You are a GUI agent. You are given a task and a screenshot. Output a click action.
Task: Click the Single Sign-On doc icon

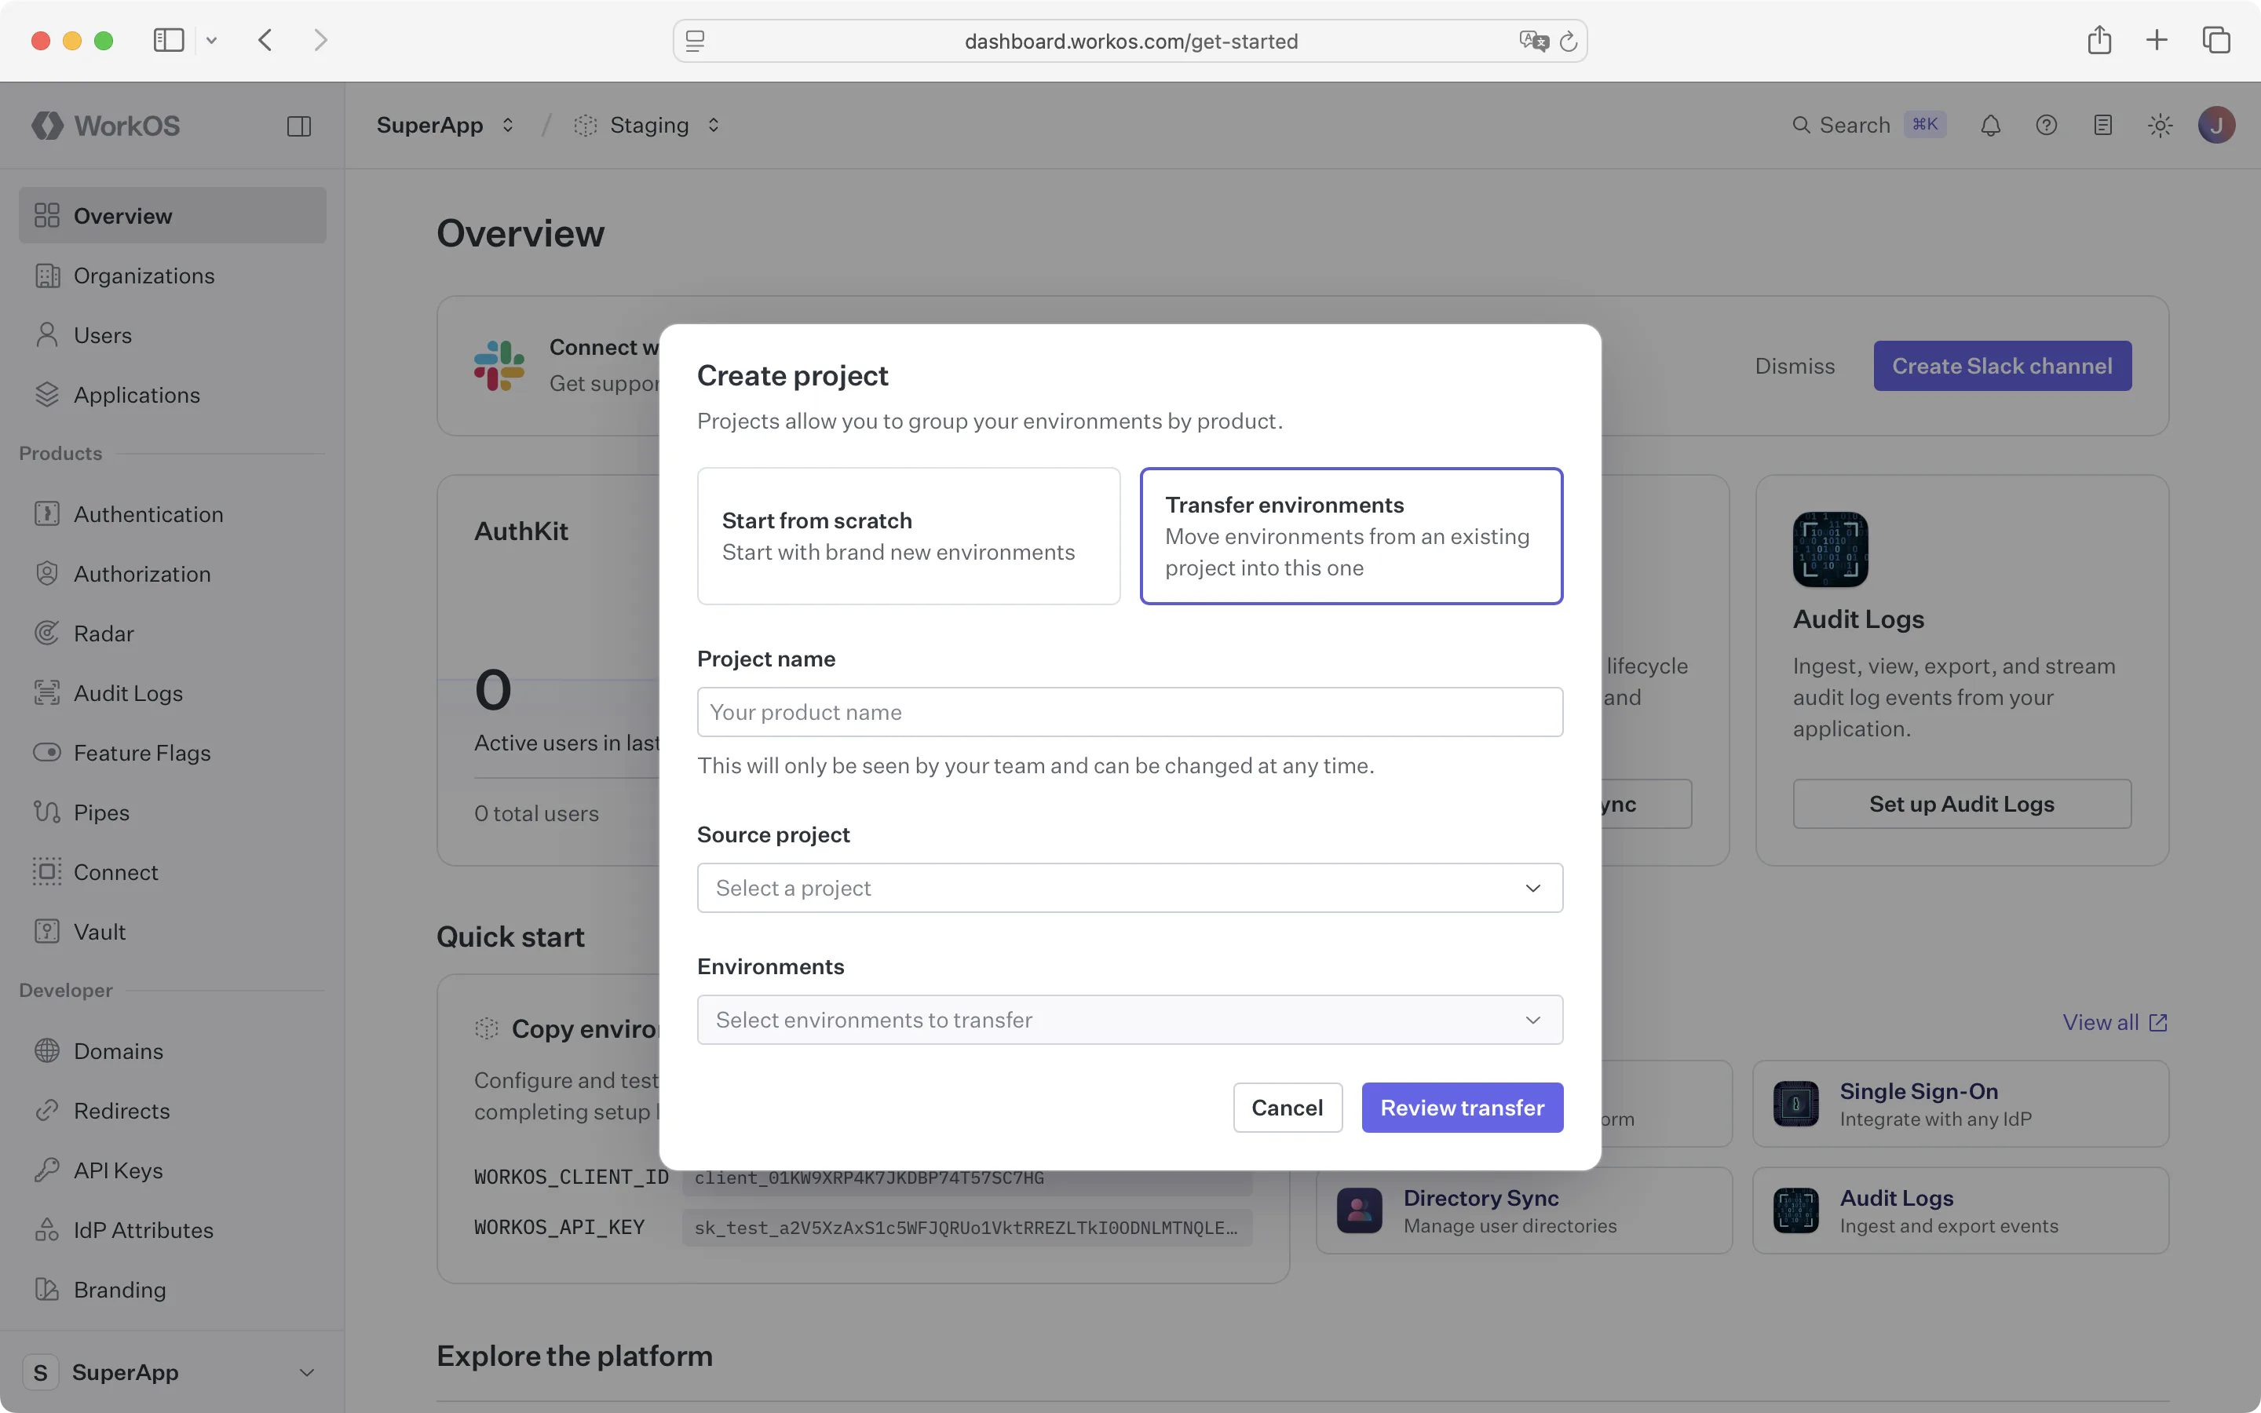1795,1104
